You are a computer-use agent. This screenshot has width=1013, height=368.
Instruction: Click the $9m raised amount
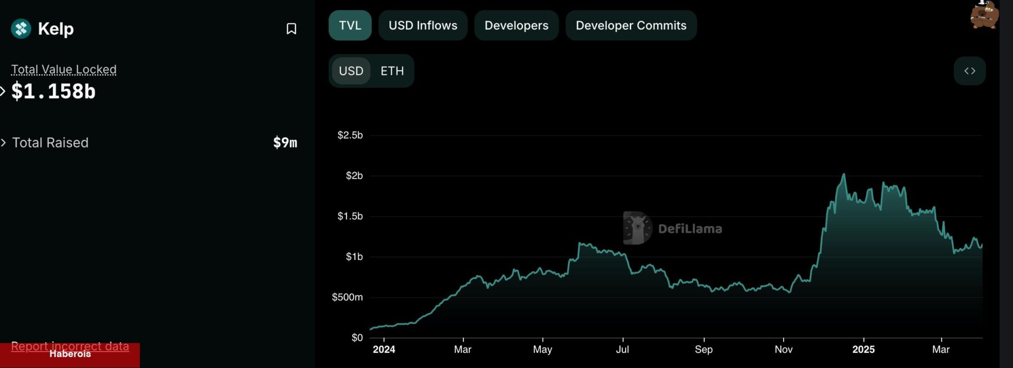285,142
